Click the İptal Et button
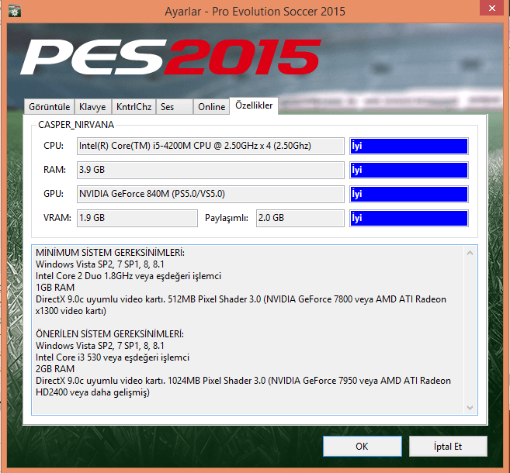Image resolution: width=510 pixels, height=473 pixels. [448, 447]
